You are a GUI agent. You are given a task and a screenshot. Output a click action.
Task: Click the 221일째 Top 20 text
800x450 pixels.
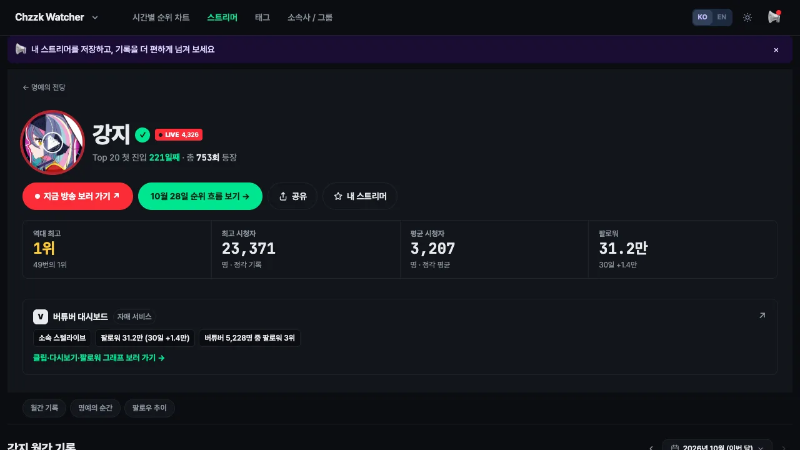tap(164, 157)
